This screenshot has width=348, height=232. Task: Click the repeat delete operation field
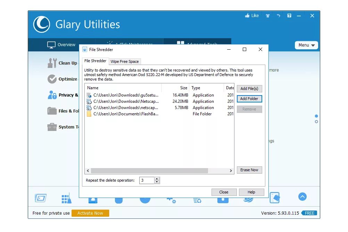(147, 180)
